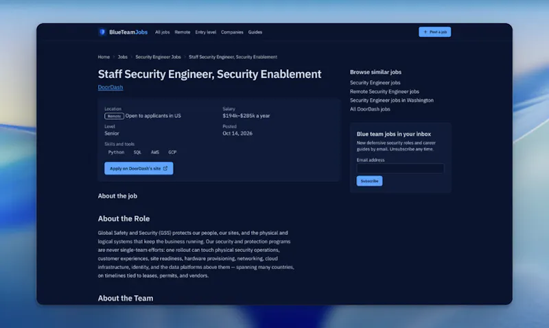
Task: Go to Home in the breadcrumb
Action: [x=104, y=57]
